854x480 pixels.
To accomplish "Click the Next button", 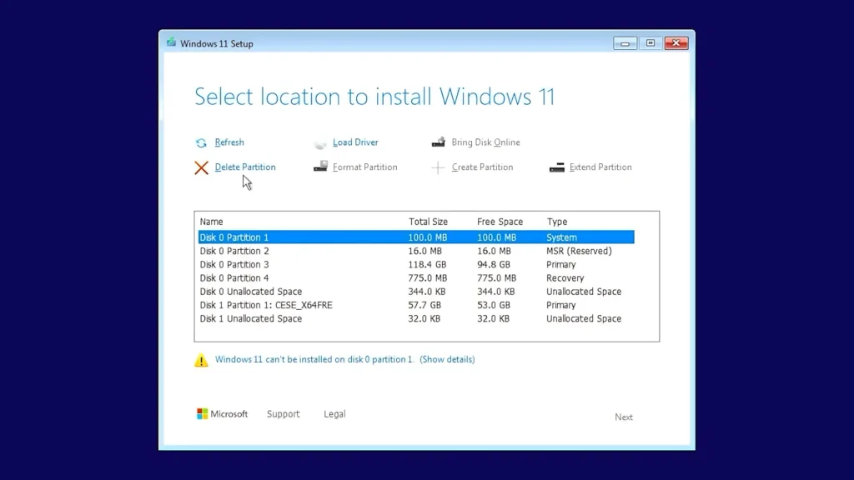I will (624, 417).
